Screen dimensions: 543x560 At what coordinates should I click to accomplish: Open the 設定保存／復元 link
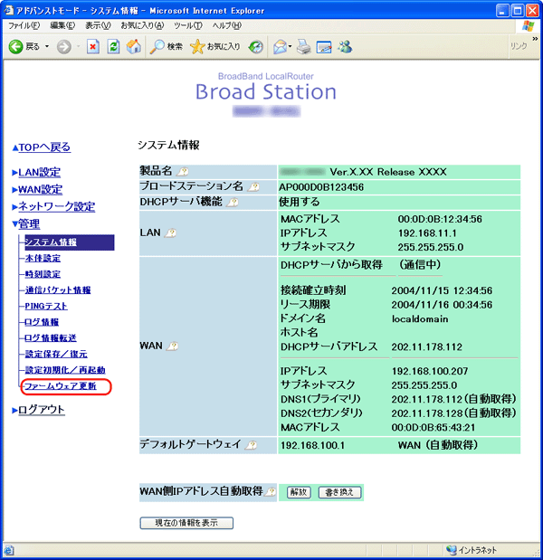[x=56, y=354]
